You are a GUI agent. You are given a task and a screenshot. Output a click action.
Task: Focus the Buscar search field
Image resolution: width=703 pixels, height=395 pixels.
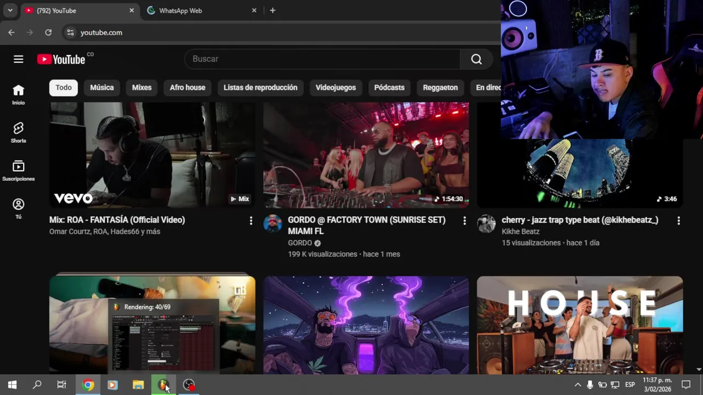point(322,59)
